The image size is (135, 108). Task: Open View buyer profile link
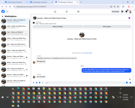tap(88, 53)
